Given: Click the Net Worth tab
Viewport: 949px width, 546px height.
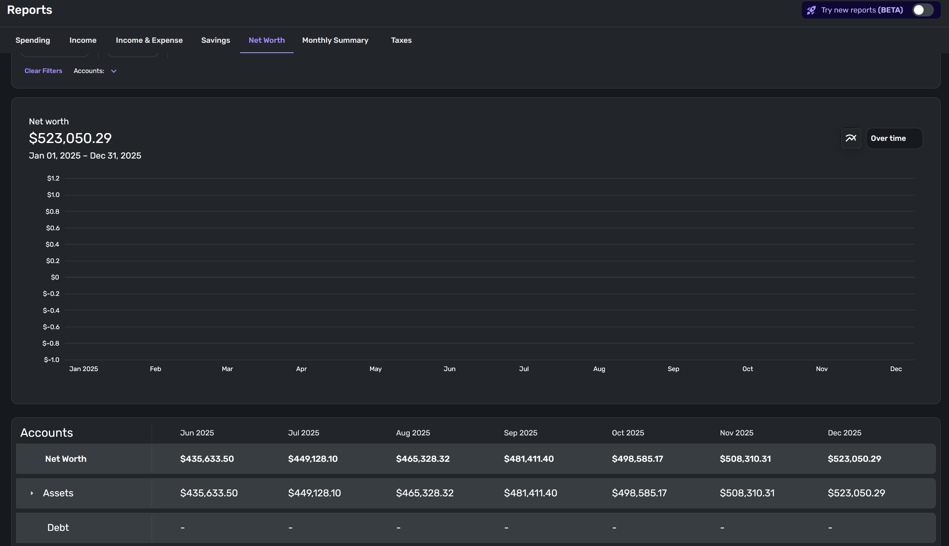Looking at the screenshot, I should (x=266, y=40).
